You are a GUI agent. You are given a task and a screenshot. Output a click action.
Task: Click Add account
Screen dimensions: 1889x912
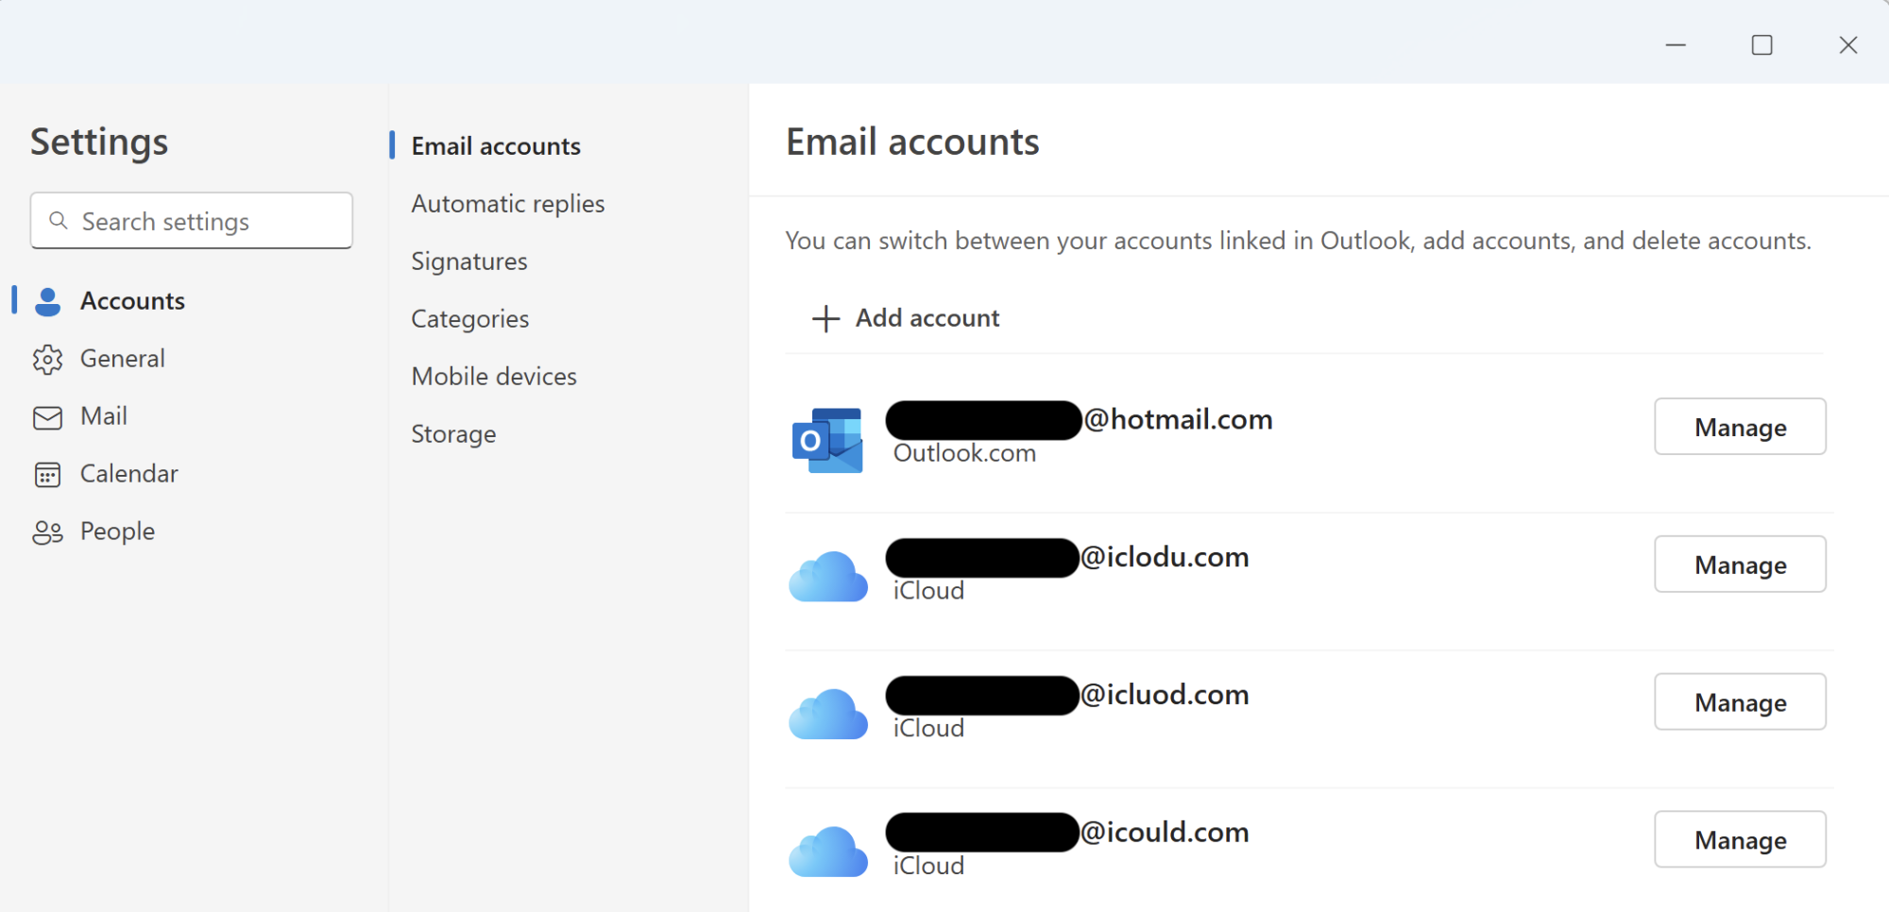[x=906, y=318]
